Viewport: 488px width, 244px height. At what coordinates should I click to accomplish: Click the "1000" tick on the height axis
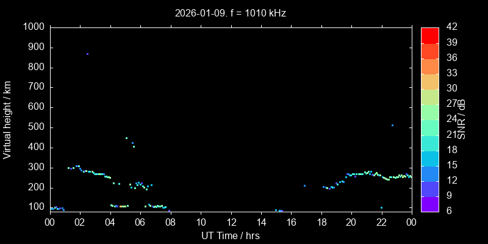(x=33, y=27)
